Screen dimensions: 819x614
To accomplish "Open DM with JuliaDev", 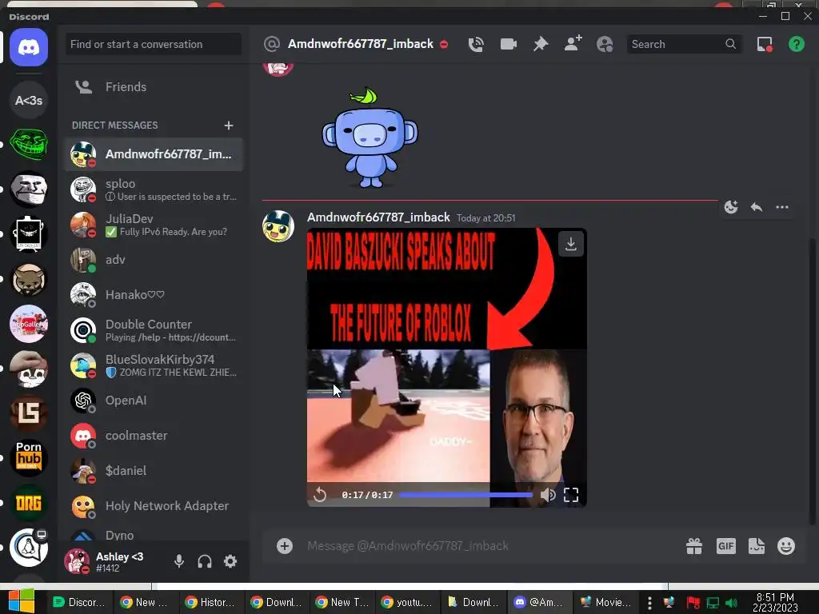I will 154,225.
